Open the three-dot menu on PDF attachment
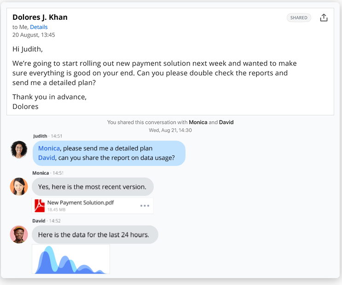Image resolution: width=342 pixels, height=285 pixels. point(145,205)
